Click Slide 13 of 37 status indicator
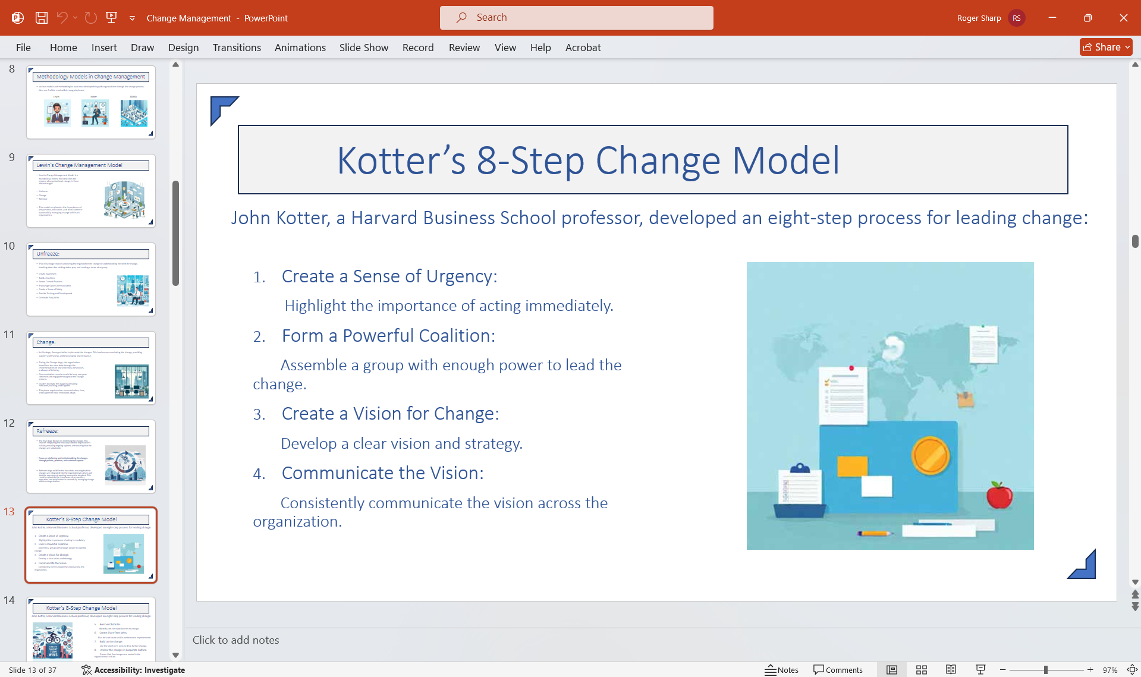 coord(33,670)
